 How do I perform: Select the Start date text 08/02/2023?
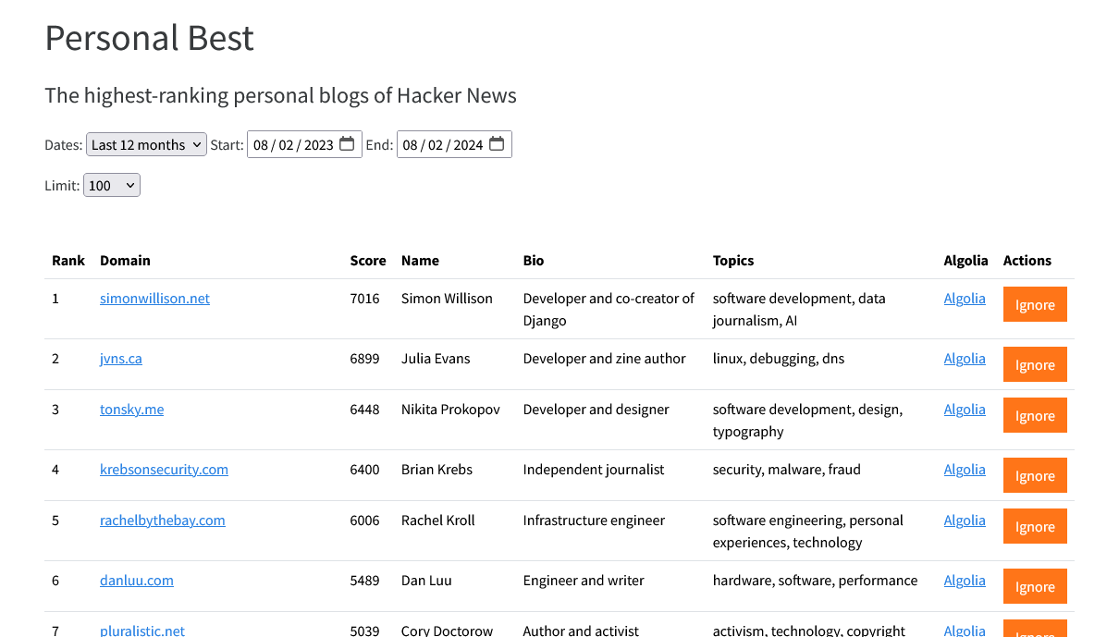coord(293,145)
